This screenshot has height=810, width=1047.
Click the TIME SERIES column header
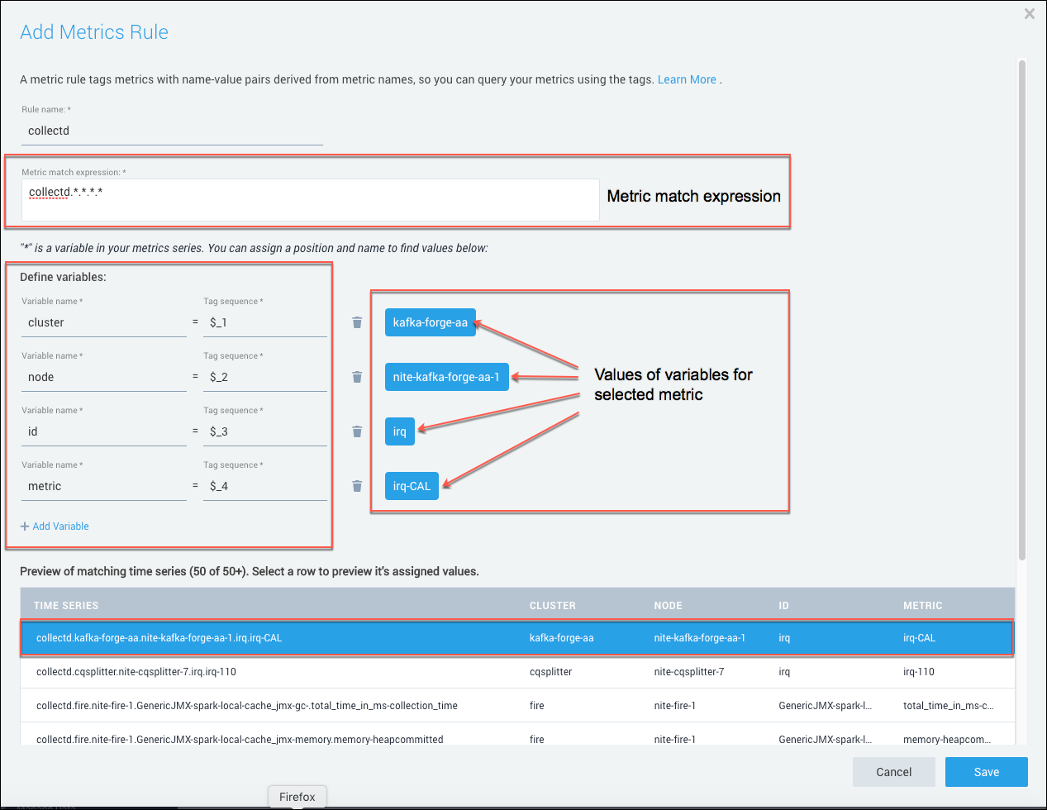tap(66, 606)
